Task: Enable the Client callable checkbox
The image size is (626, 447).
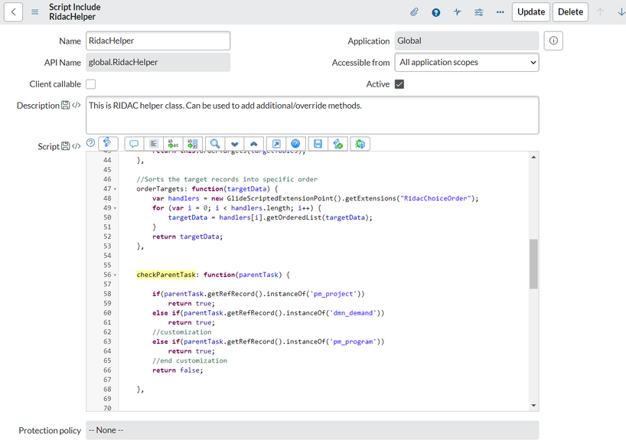Action: coord(91,84)
